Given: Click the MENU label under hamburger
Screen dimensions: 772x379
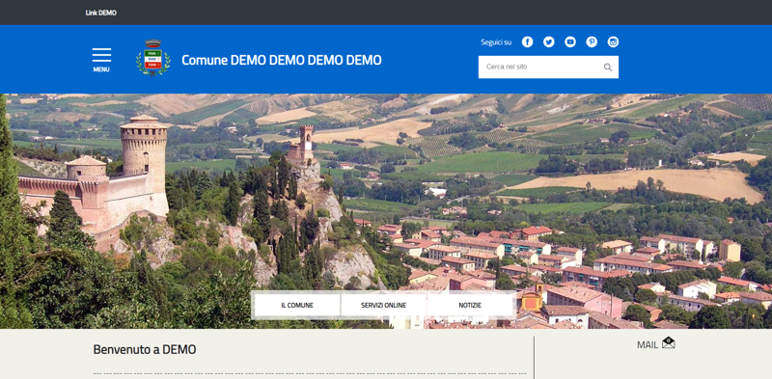Looking at the screenshot, I should coord(101,69).
